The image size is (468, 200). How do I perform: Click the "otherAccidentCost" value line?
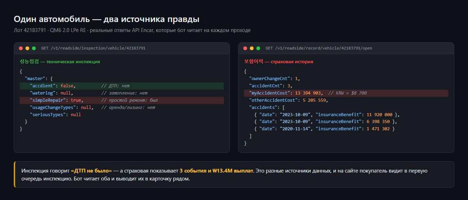point(288,100)
